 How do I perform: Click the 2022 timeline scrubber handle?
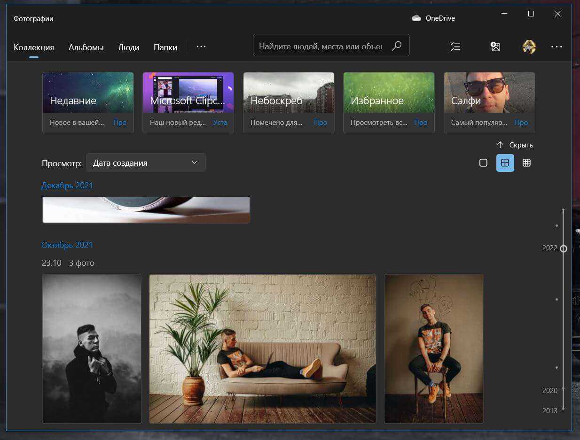563,248
